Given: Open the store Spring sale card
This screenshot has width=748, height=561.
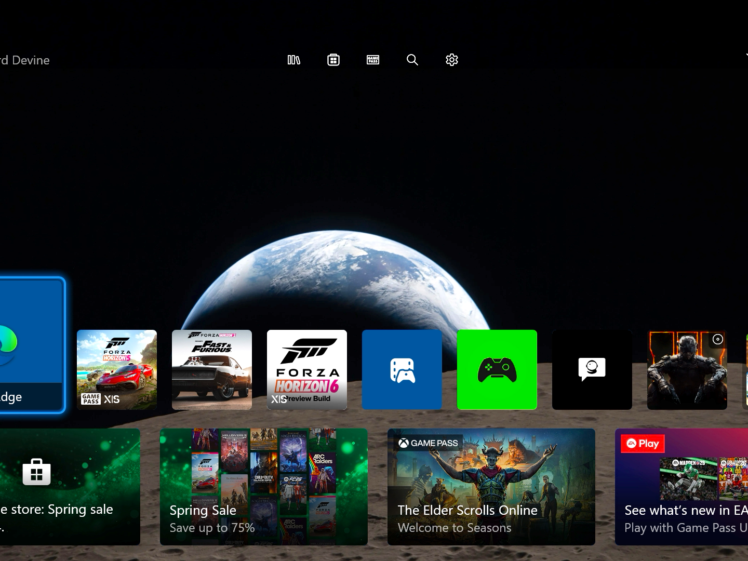Looking at the screenshot, I should pos(70,487).
